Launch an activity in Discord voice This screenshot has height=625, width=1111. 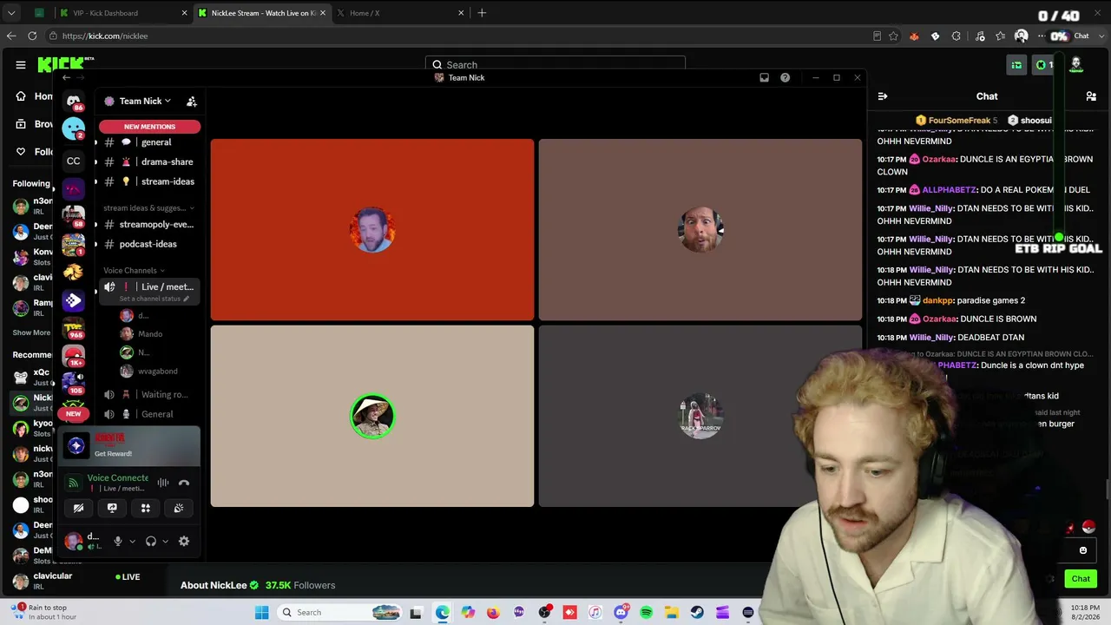(x=146, y=508)
